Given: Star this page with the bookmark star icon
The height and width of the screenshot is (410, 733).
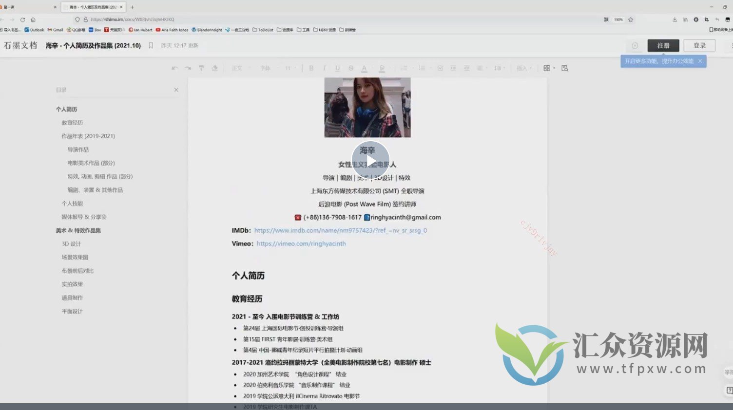Looking at the screenshot, I should click(x=631, y=19).
